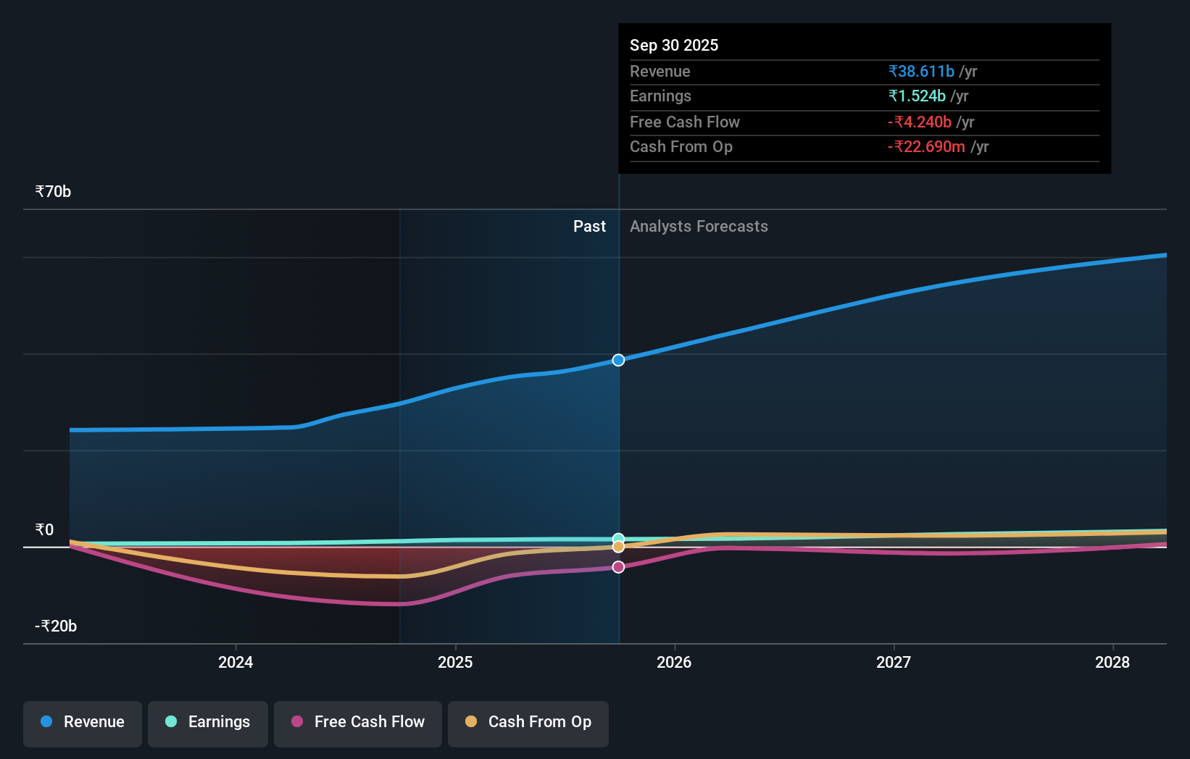Expand the Sep 30 2025 tooltip header
This screenshot has height=759, width=1190.
click(674, 45)
